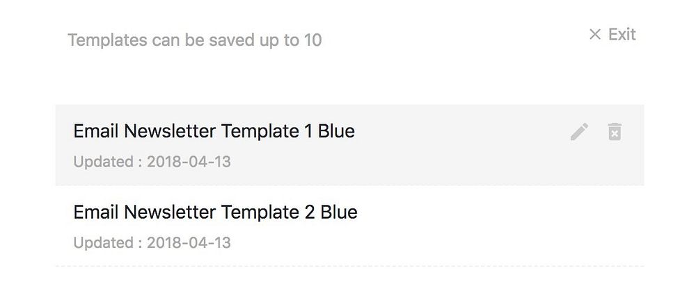This screenshot has height=302, width=696.
Task: Delete Template 1 Blue with the trash icon
Action: pyautogui.click(x=615, y=132)
